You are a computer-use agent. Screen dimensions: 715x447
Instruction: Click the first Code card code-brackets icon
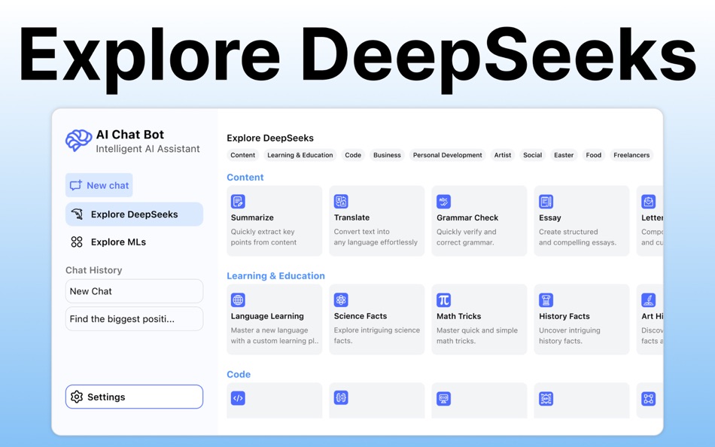pos(238,398)
